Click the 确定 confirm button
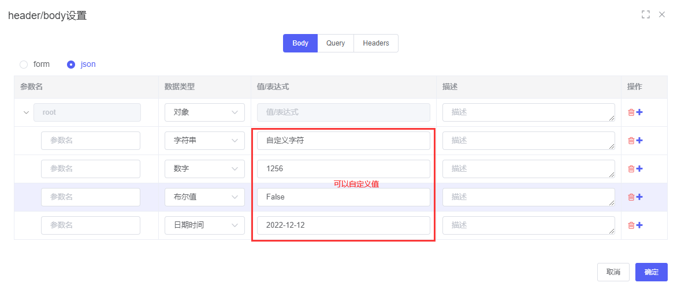The width and height of the screenshot is (681, 290). 651,272
